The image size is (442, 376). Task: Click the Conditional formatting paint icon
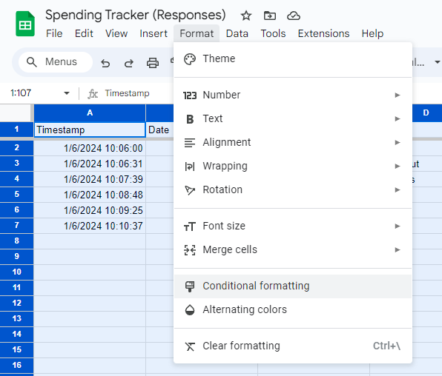pos(190,286)
